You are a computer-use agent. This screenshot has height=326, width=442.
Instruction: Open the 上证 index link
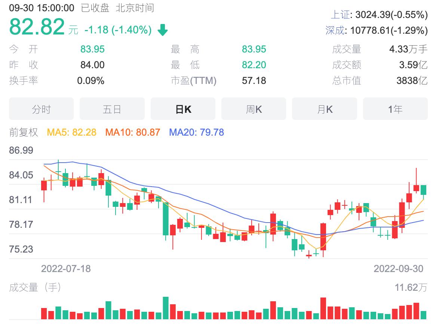[340, 14]
